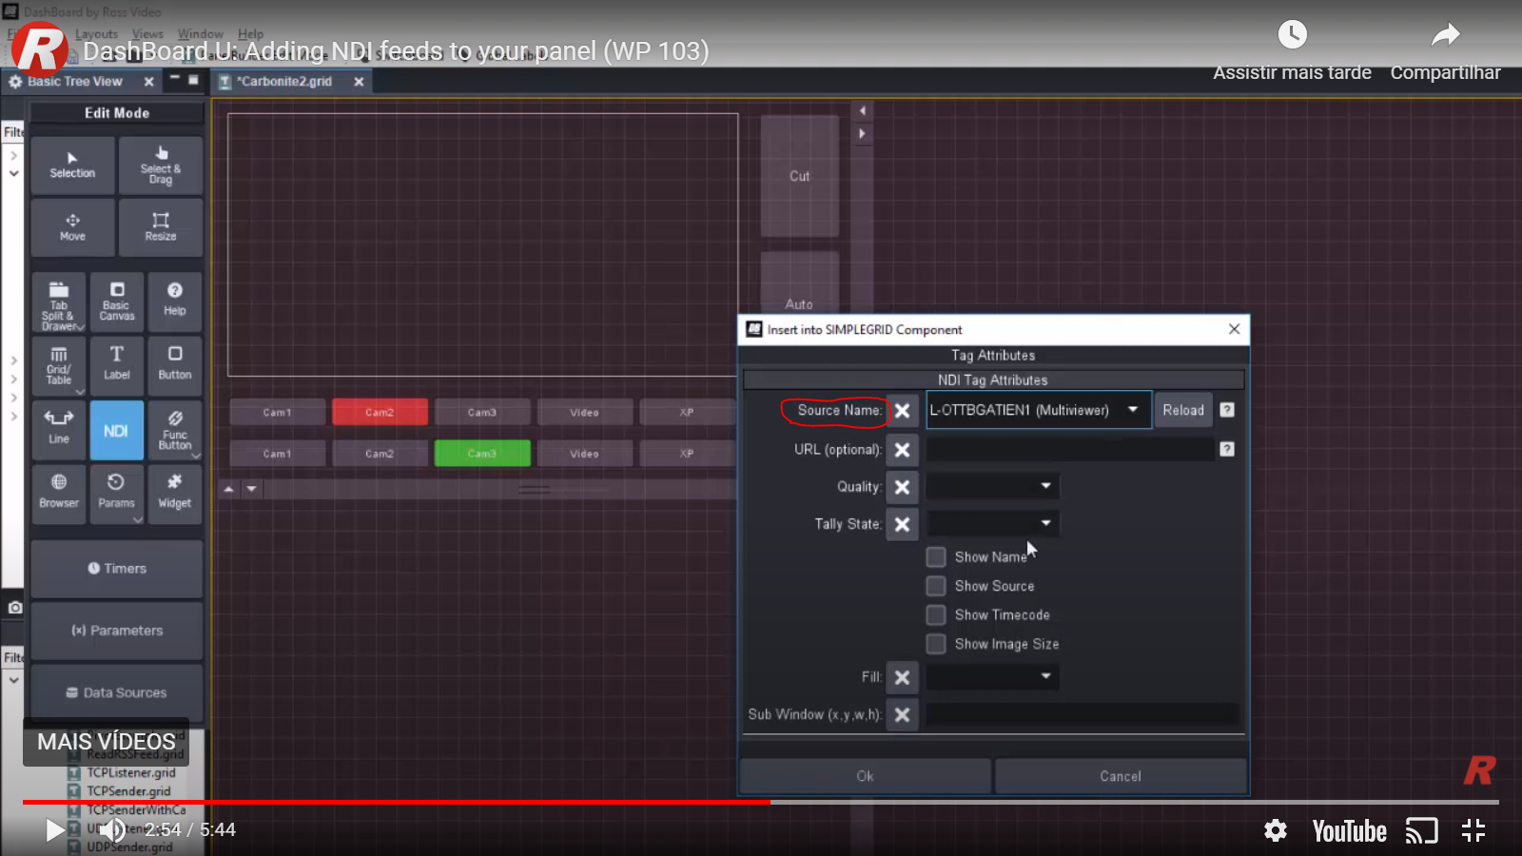Open the Params tool
This screenshot has width=1522, height=856.
(x=117, y=494)
